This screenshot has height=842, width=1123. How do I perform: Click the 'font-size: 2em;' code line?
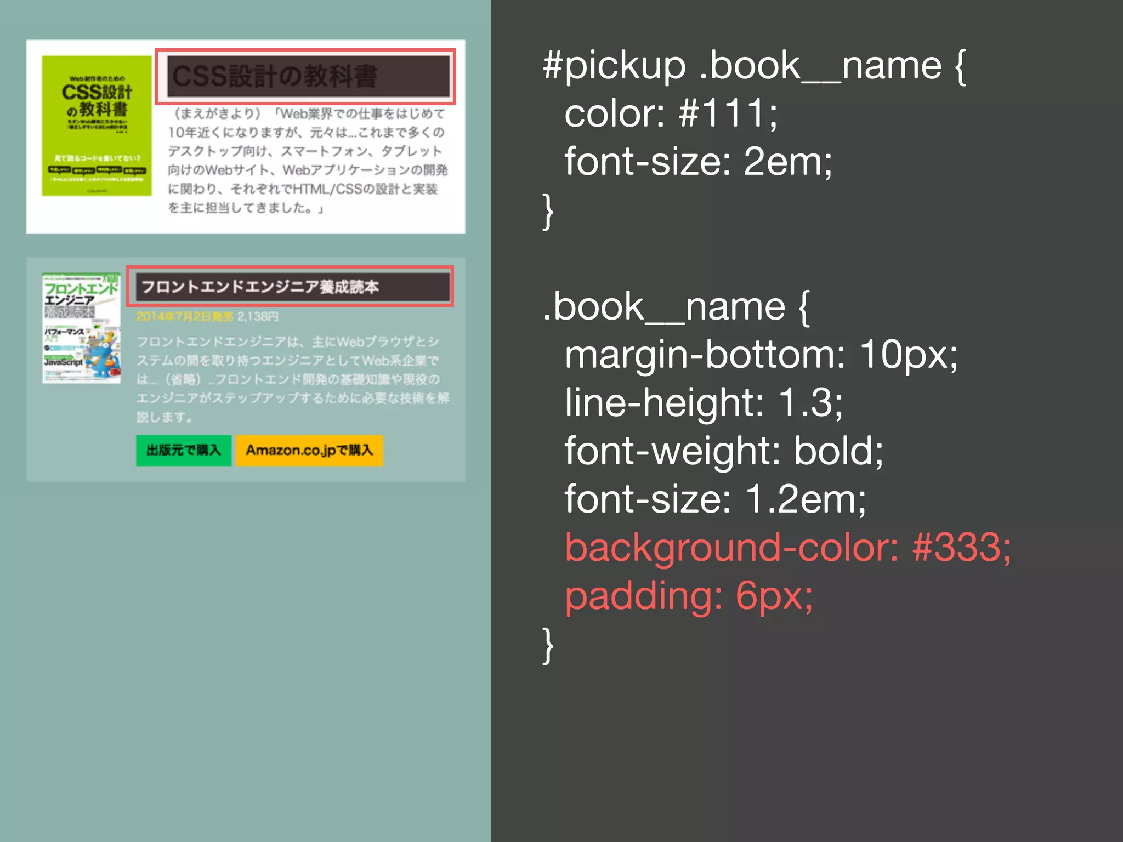(698, 162)
